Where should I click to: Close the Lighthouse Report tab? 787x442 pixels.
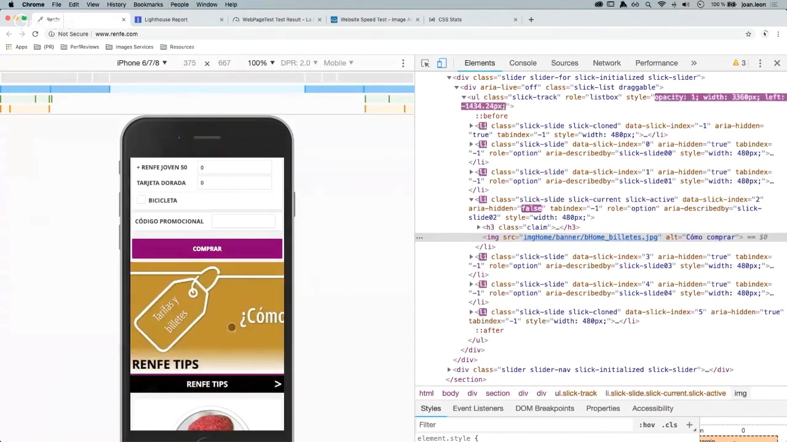click(x=221, y=20)
